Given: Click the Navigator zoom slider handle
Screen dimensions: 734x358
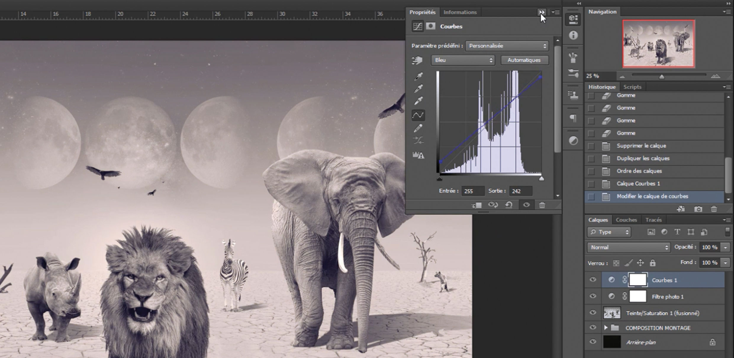Looking at the screenshot, I should (661, 77).
